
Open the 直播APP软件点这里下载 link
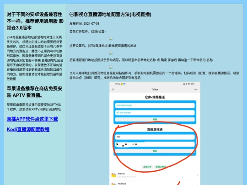coord(32,119)
